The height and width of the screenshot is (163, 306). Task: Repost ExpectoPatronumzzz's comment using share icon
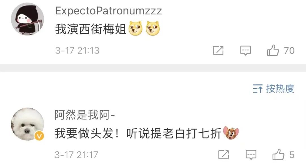(218, 50)
